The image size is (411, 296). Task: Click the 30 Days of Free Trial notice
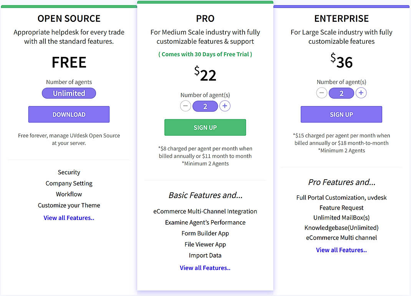[x=205, y=54]
